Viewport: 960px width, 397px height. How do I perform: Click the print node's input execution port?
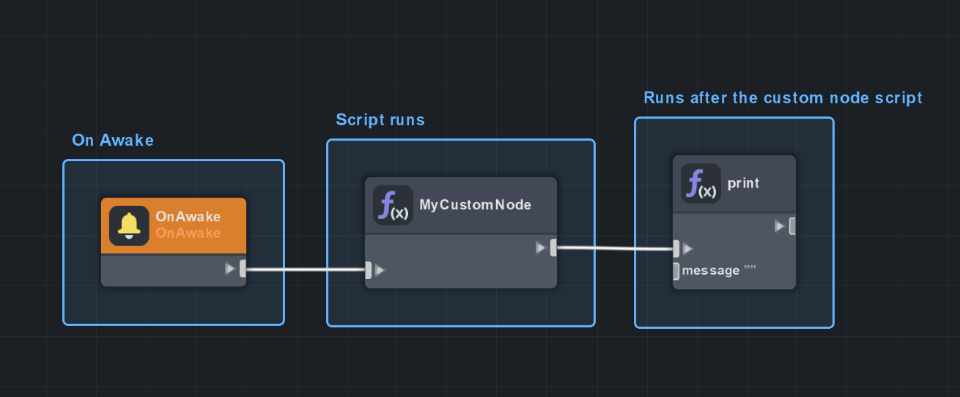click(x=676, y=249)
